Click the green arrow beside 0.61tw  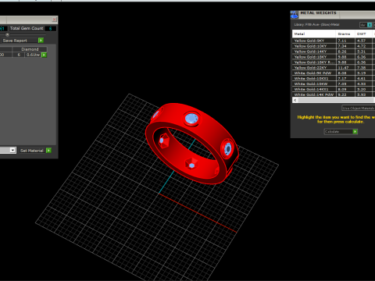(44, 55)
